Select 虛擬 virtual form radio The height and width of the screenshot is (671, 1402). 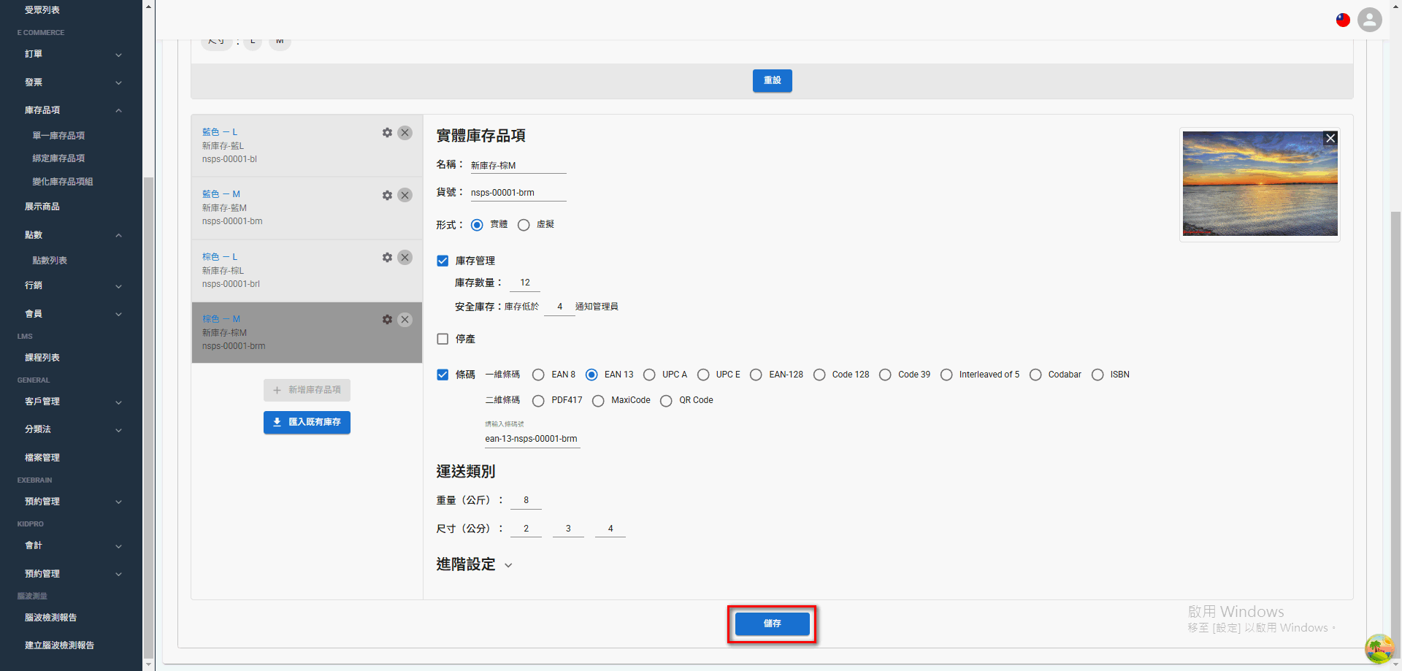[x=524, y=225]
